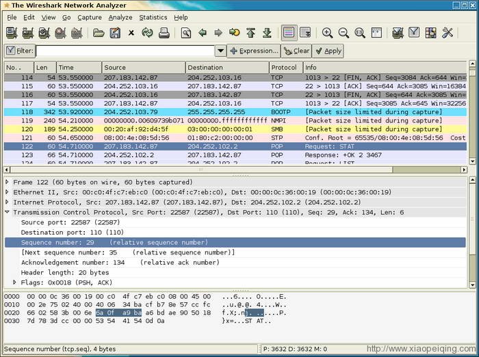Select packet 121 STP row
Image resolution: width=479 pixels, height=357 pixels.
[235, 137]
